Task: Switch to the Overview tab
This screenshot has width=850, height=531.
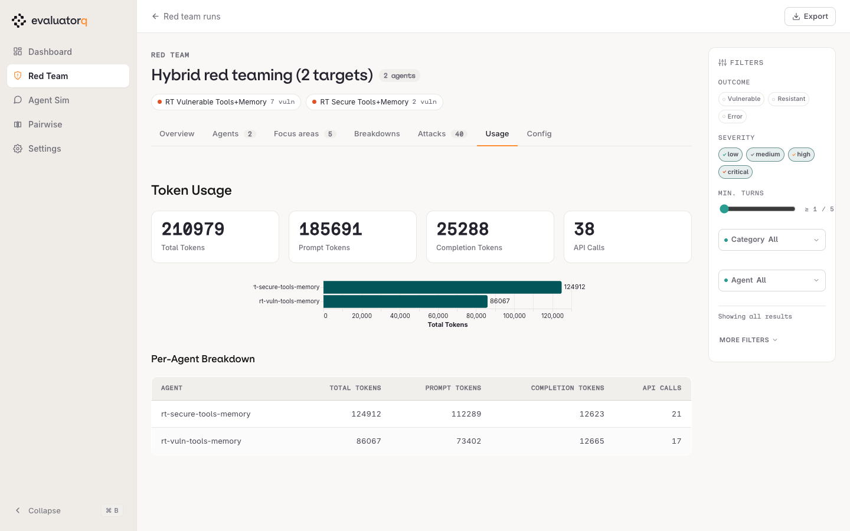Action: [x=177, y=134]
